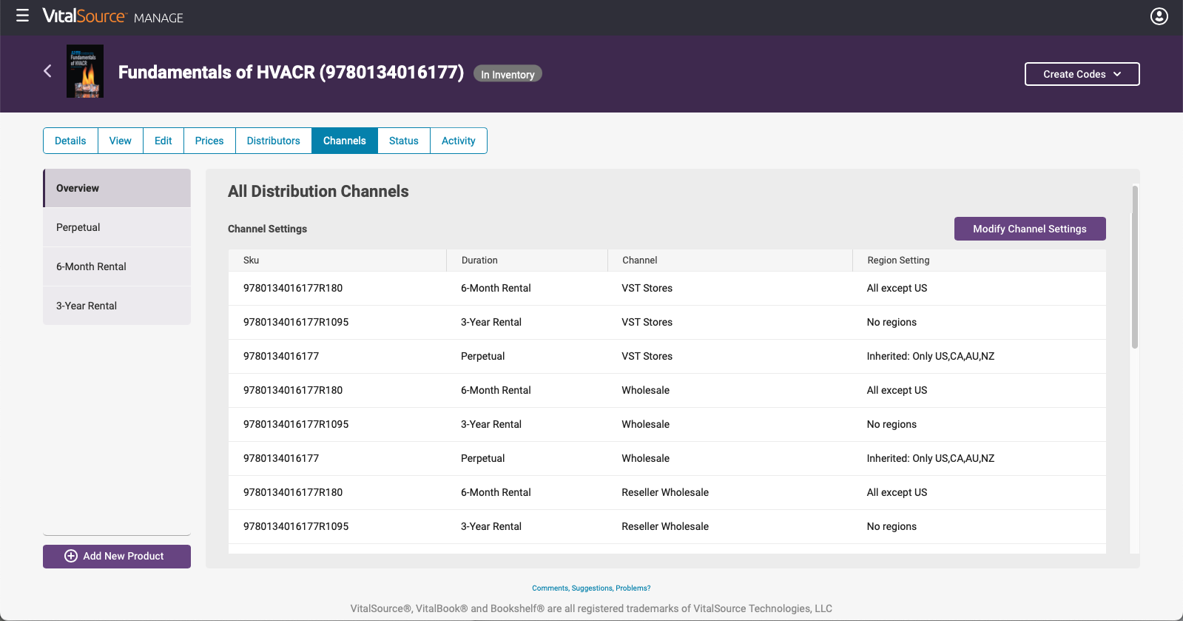Click 'All except US' in the Reseller Wholesale row
The height and width of the screenshot is (621, 1183).
tap(897, 492)
